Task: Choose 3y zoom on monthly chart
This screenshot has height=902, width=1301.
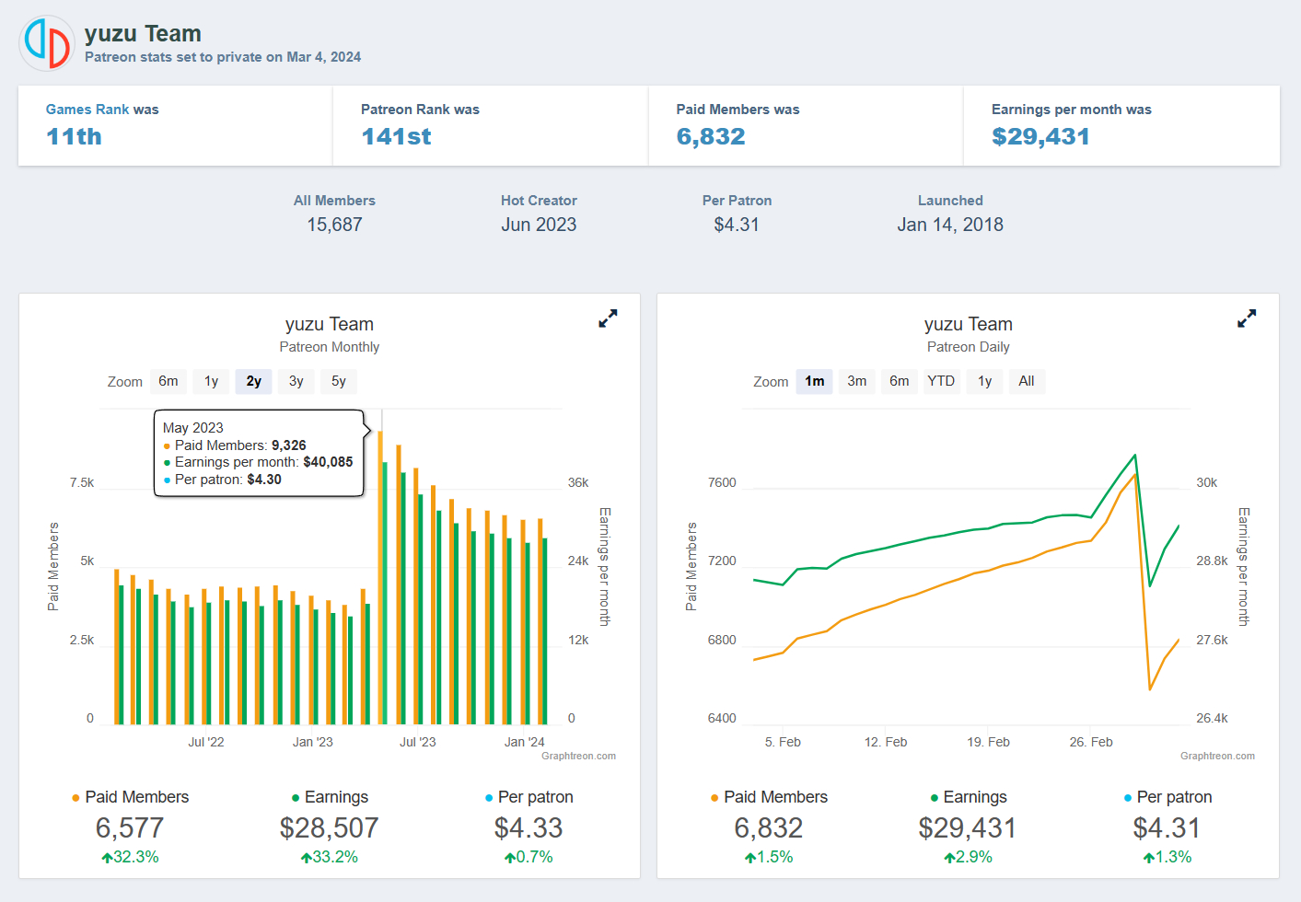Action: tap(296, 381)
